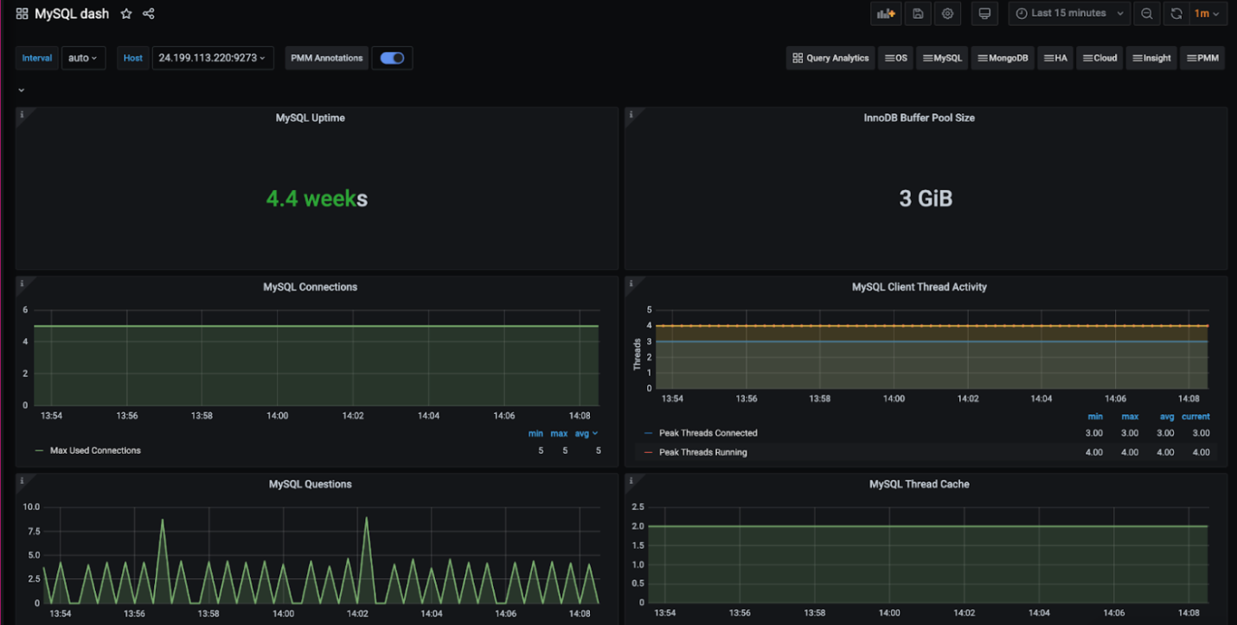Image resolution: width=1237 pixels, height=625 pixels.
Task: Open the MongoDB dashboards menu
Action: click(x=1003, y=58)
